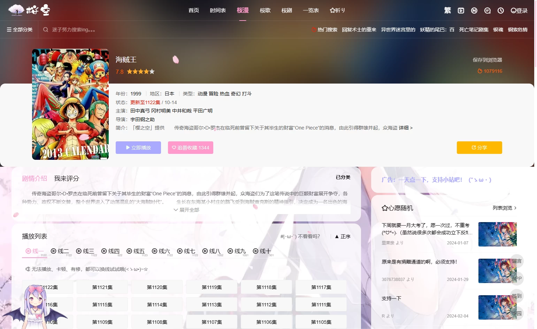Screen dimensions: 537x329
Task: Select playback source 线十
Action: point(262,251)
